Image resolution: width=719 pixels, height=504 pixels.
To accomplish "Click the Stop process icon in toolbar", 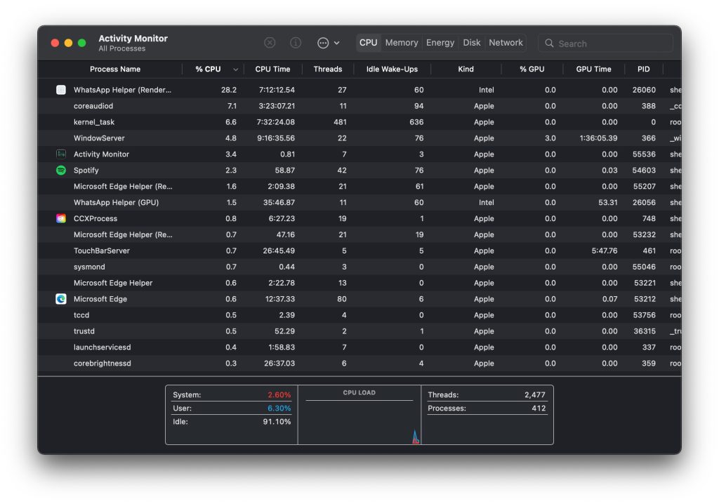I will (270, 43).
